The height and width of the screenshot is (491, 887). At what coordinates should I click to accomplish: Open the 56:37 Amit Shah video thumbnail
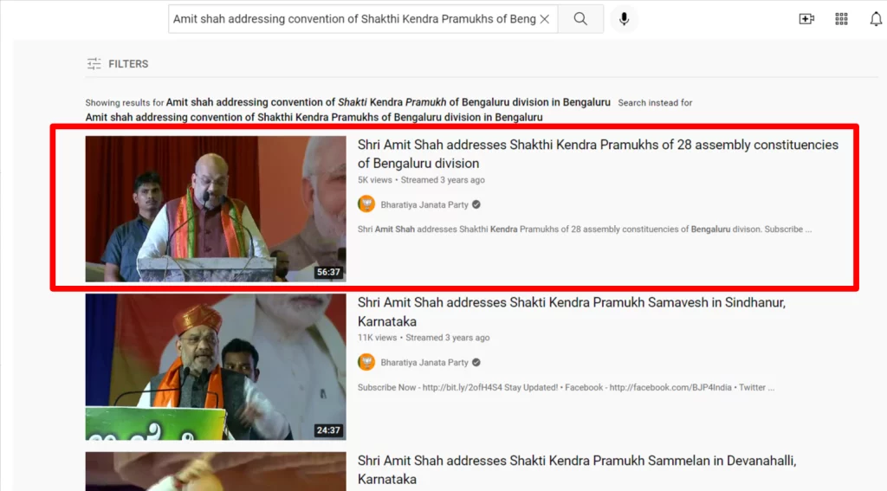216,209
